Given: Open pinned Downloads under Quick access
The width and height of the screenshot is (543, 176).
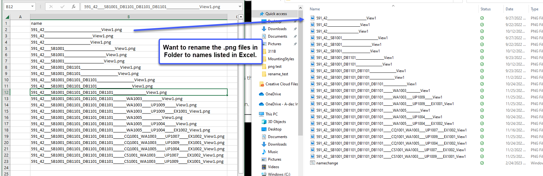Looking at the screenshot, I should [277, 29].
